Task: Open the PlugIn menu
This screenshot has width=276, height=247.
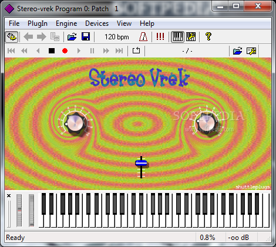Action: pos(38,23)
